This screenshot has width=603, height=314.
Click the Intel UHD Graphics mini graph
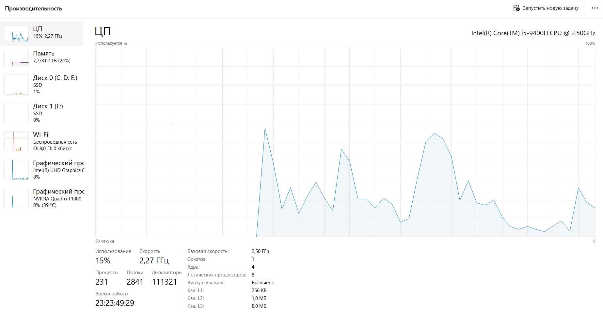click(16, 170)
